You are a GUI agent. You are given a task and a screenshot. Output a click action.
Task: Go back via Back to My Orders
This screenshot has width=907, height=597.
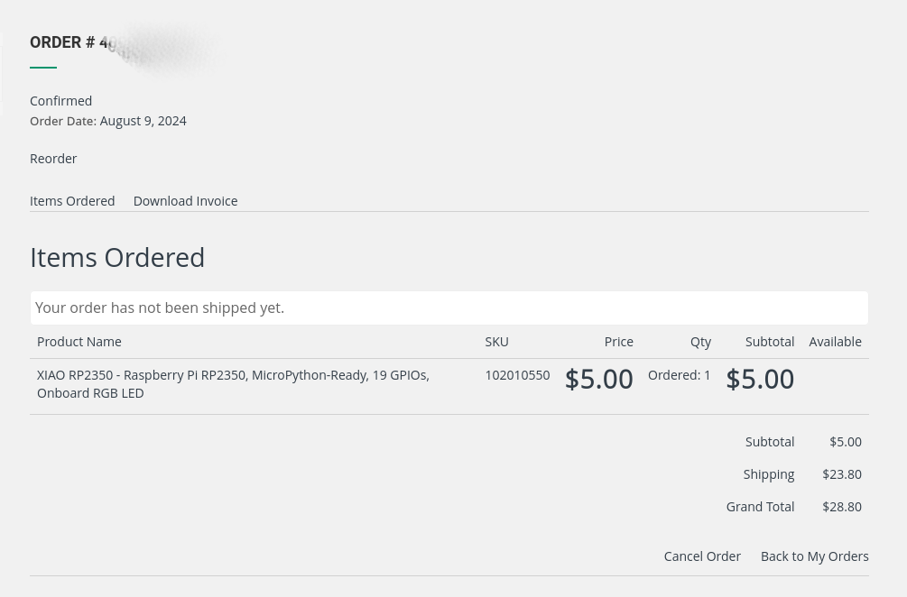[x=814, y=556]
